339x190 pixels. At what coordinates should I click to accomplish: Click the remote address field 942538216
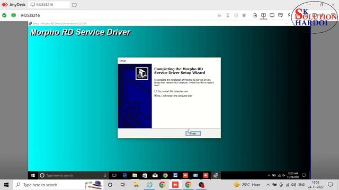[30, 15]
